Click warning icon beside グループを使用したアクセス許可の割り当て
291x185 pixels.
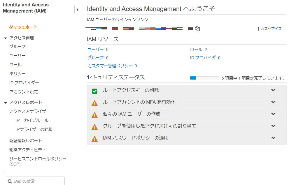click(95, 127)
